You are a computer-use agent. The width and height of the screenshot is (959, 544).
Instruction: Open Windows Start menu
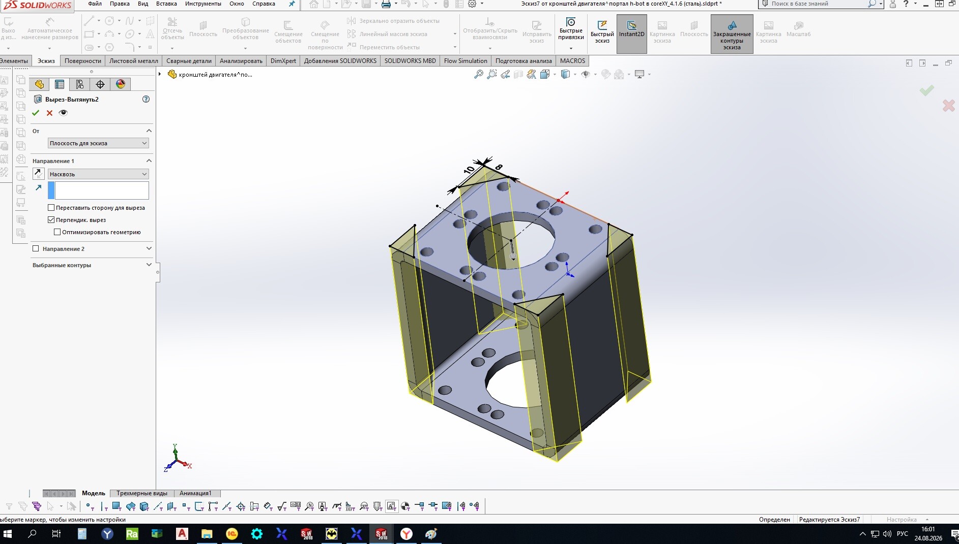coord(8,534)
